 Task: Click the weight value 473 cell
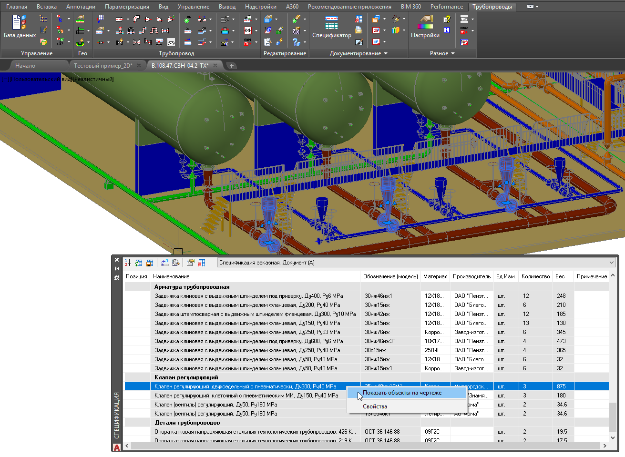(x=564, y=341)
